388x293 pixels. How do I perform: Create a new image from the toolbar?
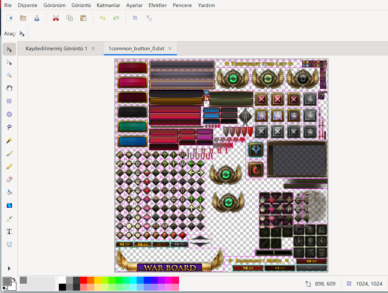click(9, 18)
